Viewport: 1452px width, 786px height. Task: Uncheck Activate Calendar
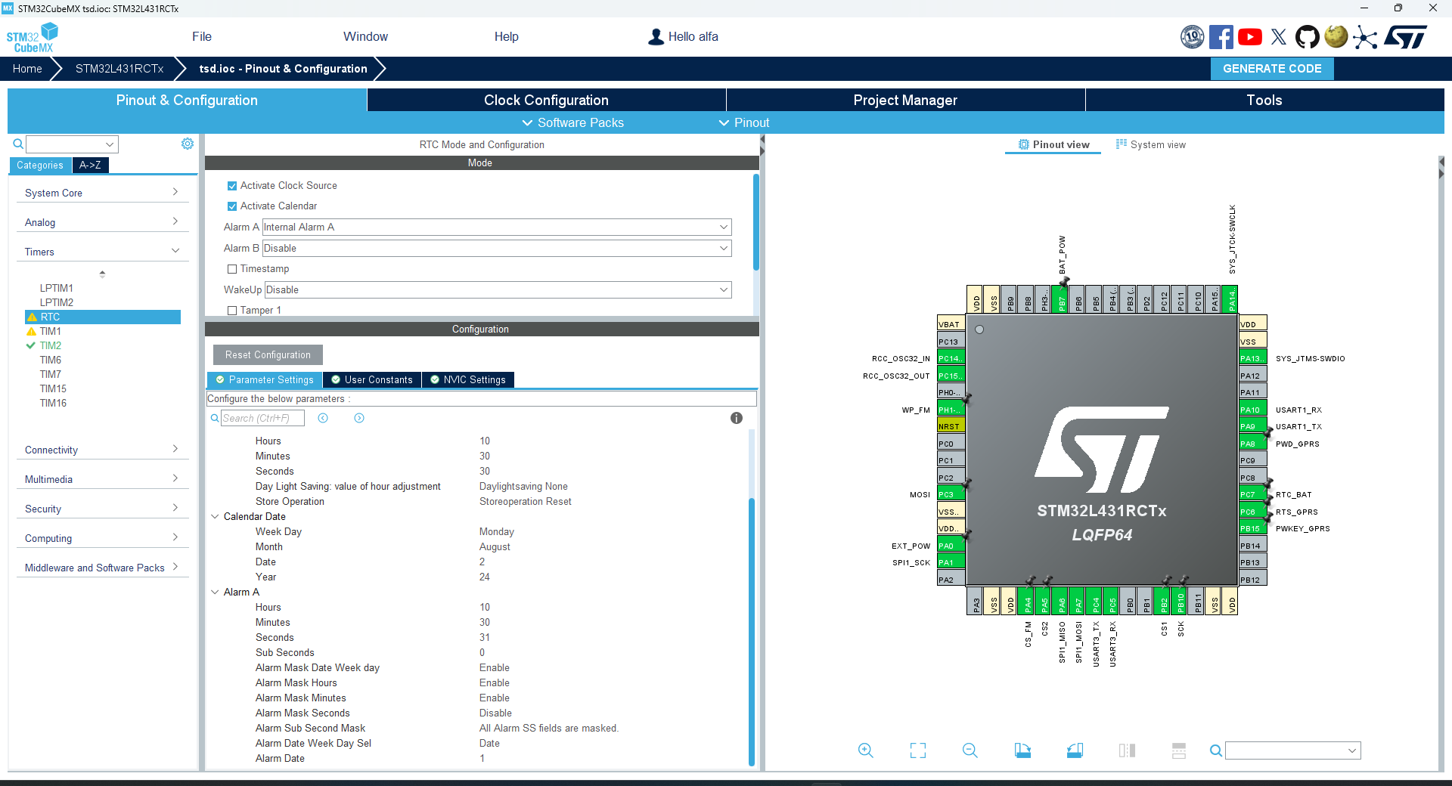pyautogui.click(x=232, y=206)
